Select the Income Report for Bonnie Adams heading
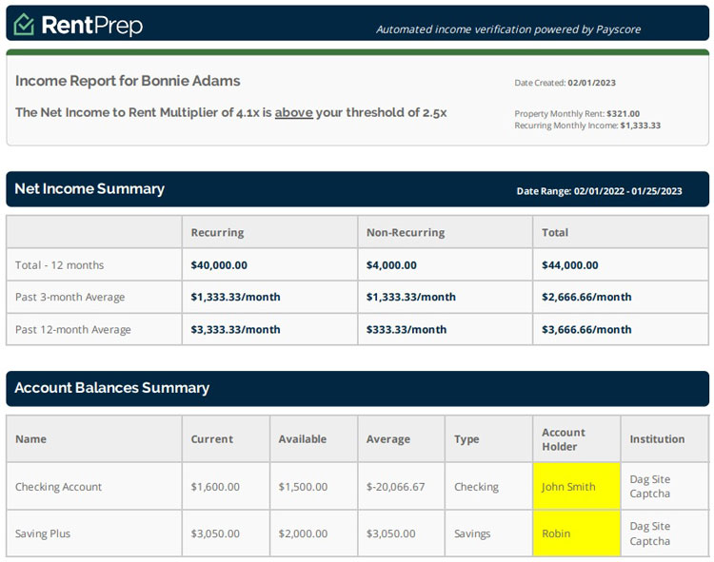Viewport: 714px width, 562px height. click(x=128, y=81)
